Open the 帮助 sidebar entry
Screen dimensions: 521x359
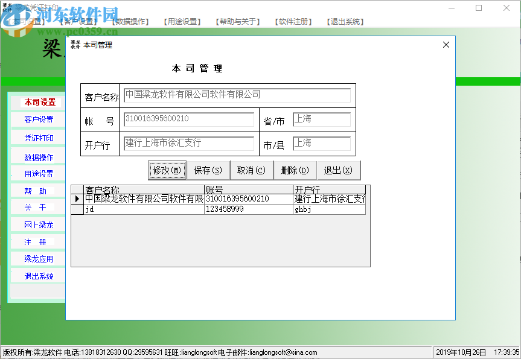pos(37,190)
